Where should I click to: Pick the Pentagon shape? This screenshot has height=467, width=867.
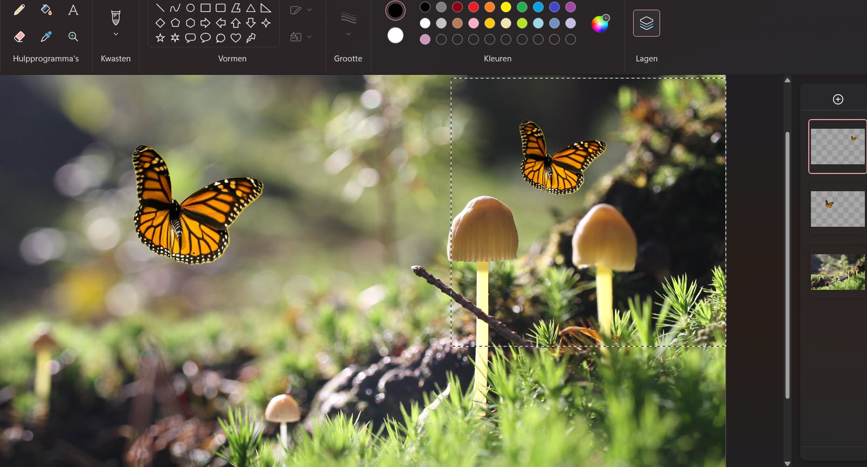(x=175, y=23)
